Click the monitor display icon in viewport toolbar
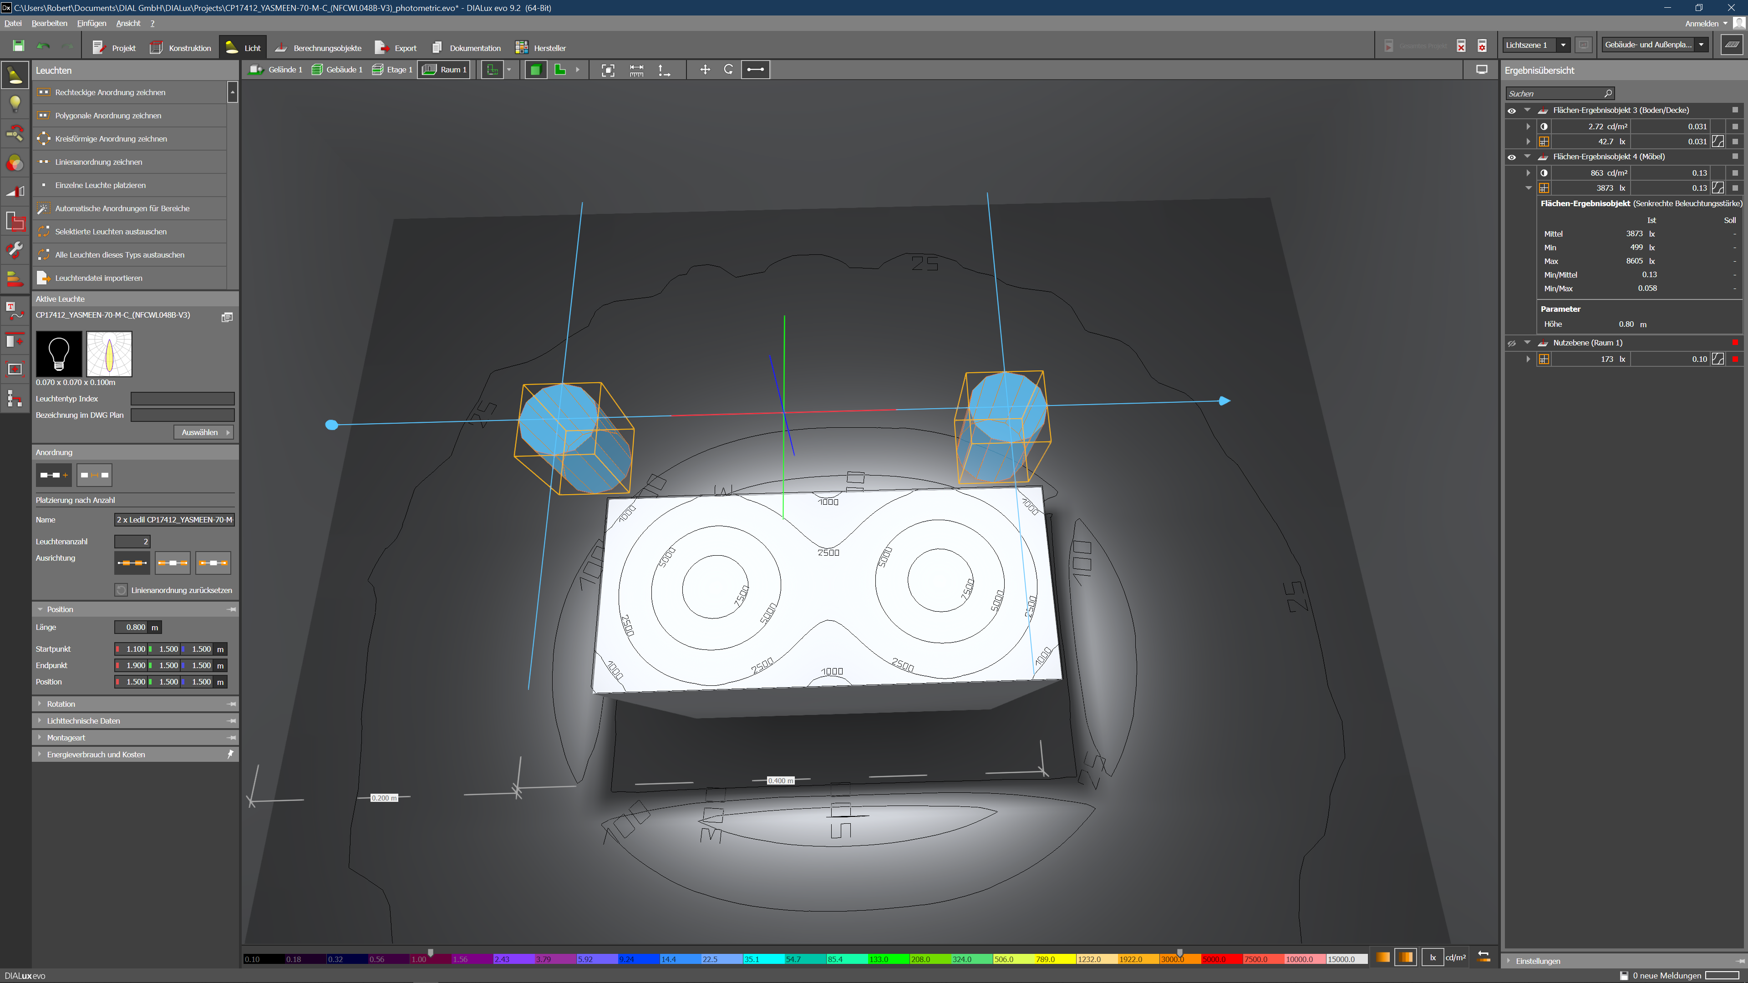 [1482, 70]
